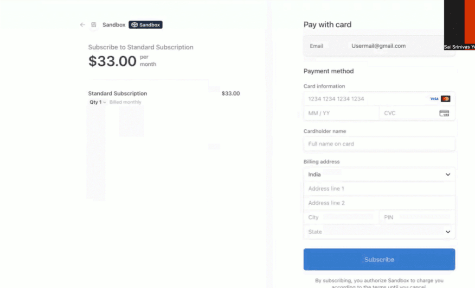Click the dark Sandbox badge

click(146, 25)
